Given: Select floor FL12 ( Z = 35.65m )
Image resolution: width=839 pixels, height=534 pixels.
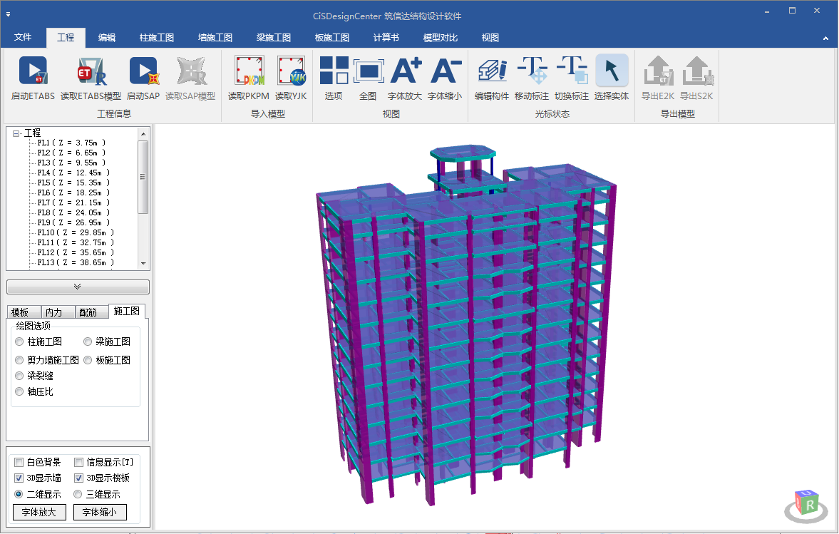Looking at the screenshot, I should coord(76,252).
